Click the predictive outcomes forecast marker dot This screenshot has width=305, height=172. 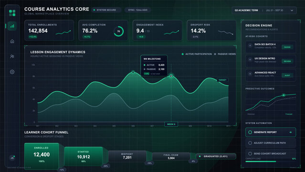tap(284, 95)
